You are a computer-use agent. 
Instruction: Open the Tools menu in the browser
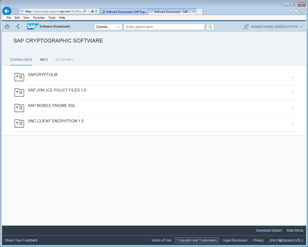pos(52,18)
